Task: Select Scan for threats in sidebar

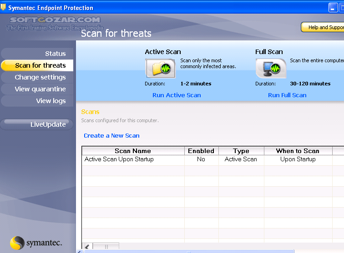Action: click(37, 65)
